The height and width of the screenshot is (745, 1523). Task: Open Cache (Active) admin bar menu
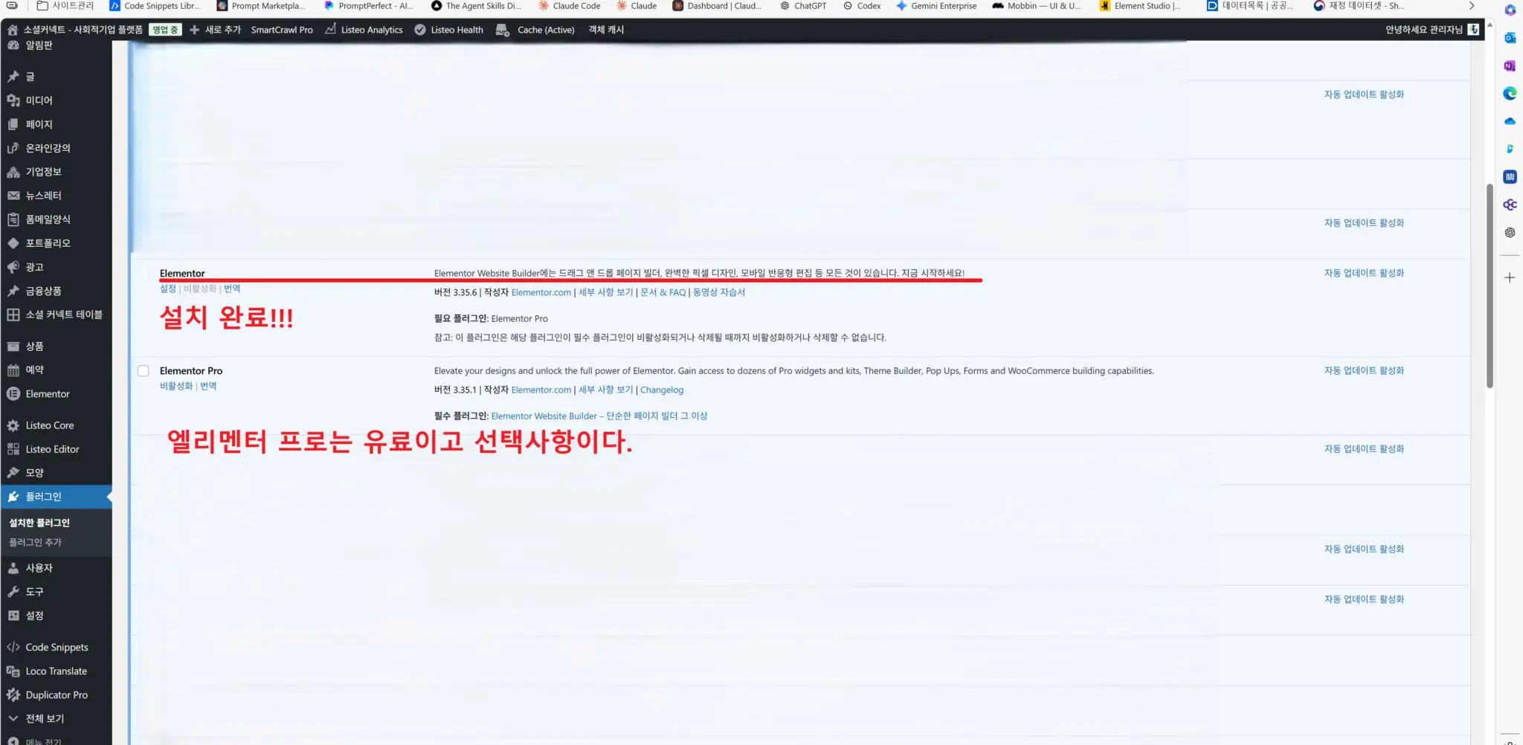click(535, 30)
